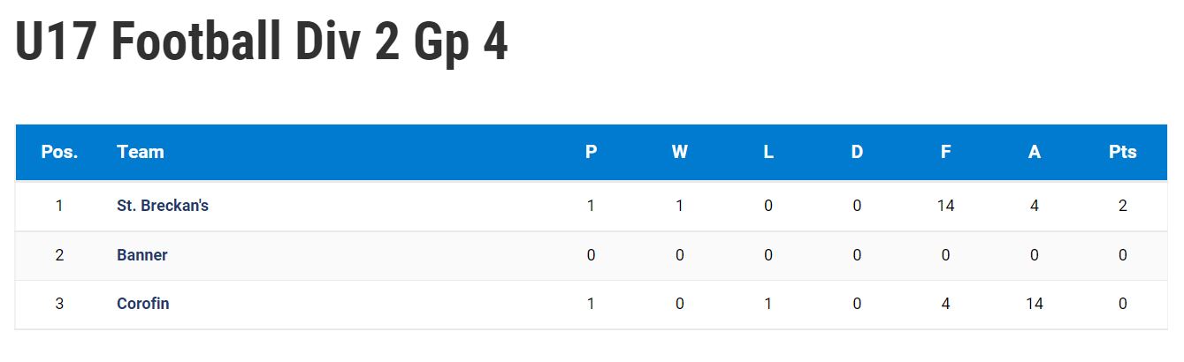
Task: Select Corofin's losses value 1
Action: [x=768, y=304]
